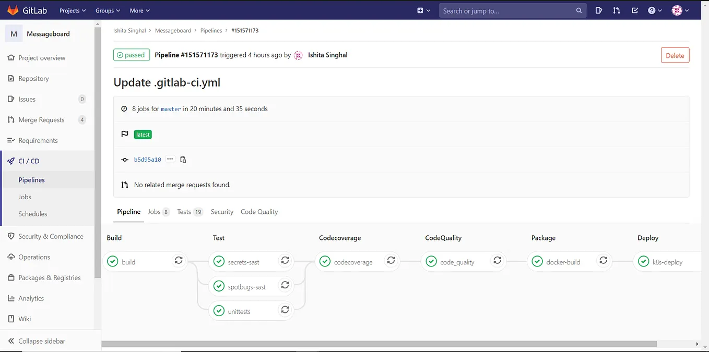Expand the commit message with ellipsis button
The height and width of the screenshot is (352, 709).
coord(170,159)
